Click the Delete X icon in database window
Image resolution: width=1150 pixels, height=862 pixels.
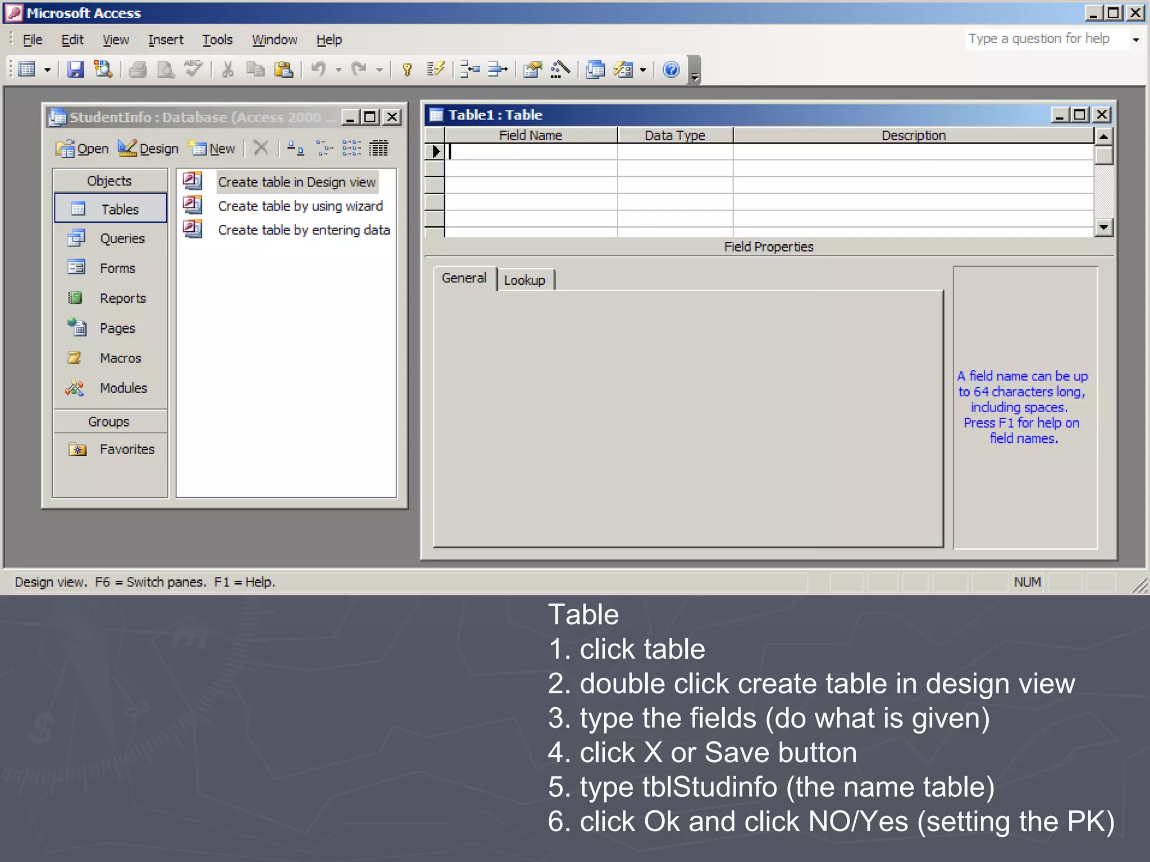pyautogui.click(x=261, y=148)
